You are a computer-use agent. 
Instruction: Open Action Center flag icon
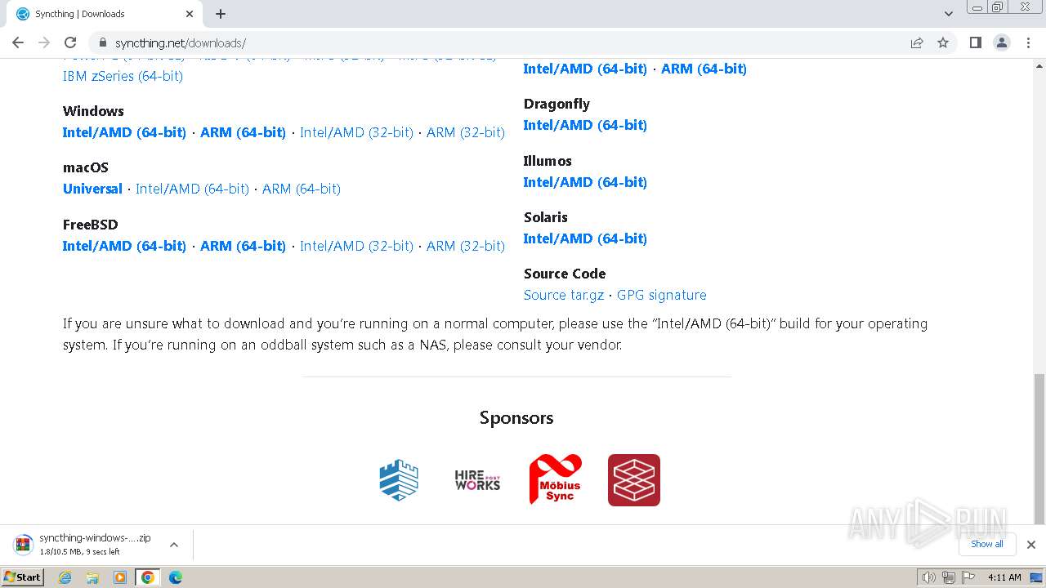968,577
